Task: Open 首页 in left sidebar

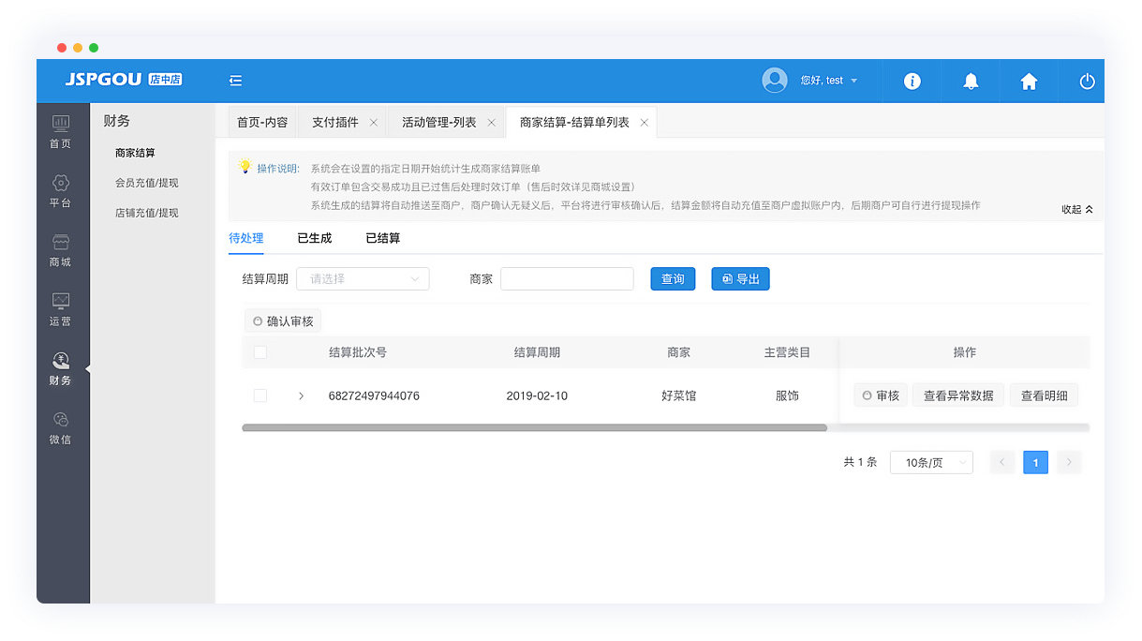Action: click(x=60, y=131)
